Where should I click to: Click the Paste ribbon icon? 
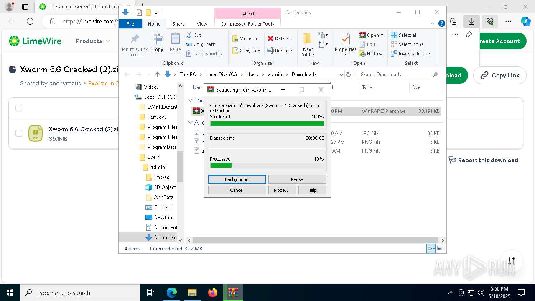pyautogui.click(x=175, y=43)
